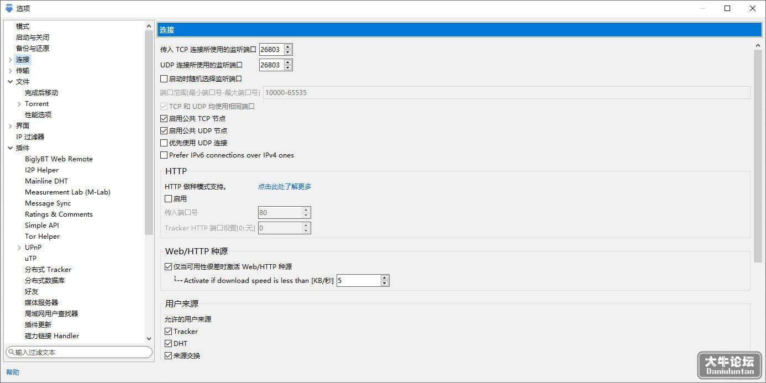Open the 启动与关闭 settings page

[x=33, y=38]
